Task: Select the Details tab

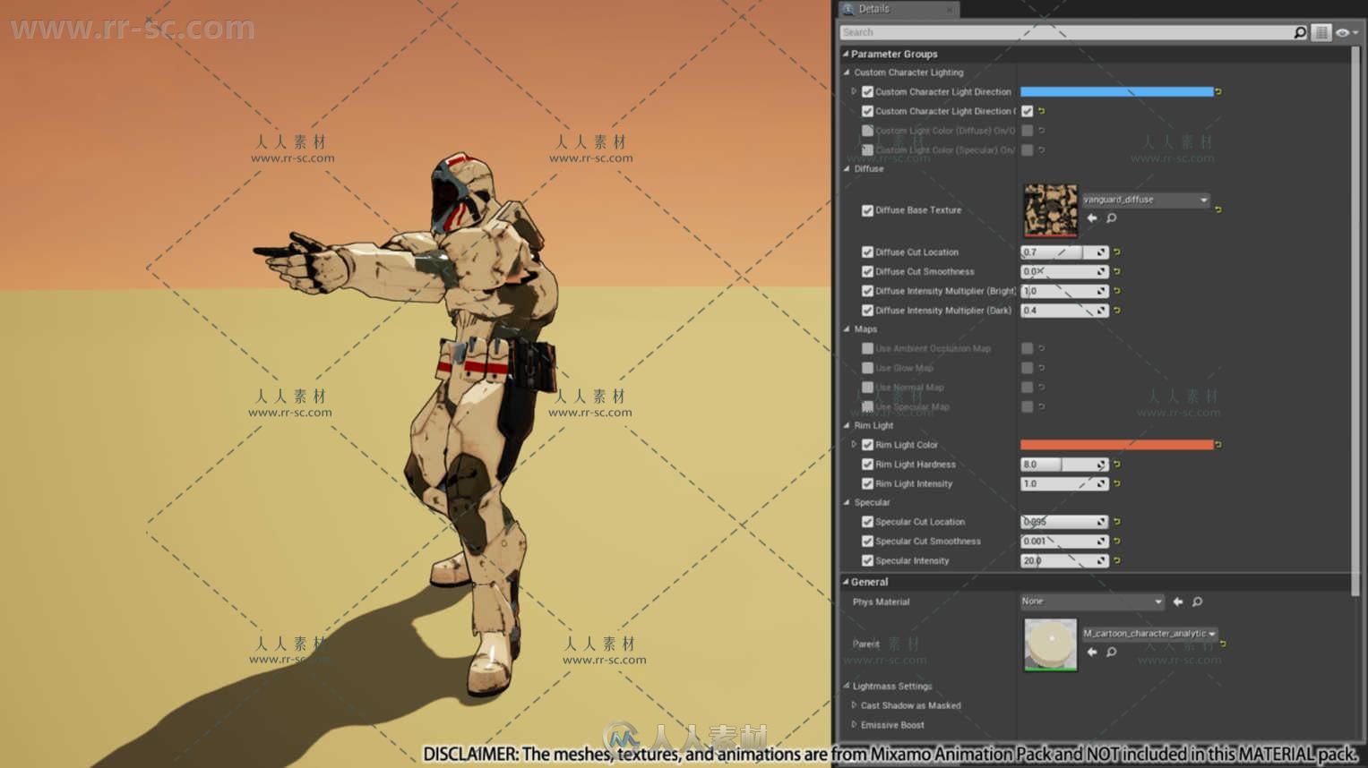Action: 898,9
